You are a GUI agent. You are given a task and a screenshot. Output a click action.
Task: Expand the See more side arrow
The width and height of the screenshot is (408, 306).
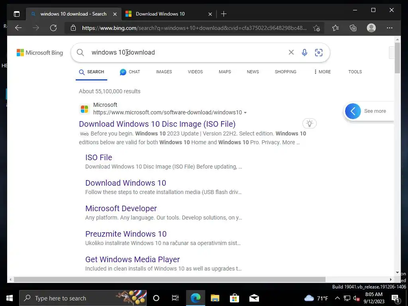[353, 111]
